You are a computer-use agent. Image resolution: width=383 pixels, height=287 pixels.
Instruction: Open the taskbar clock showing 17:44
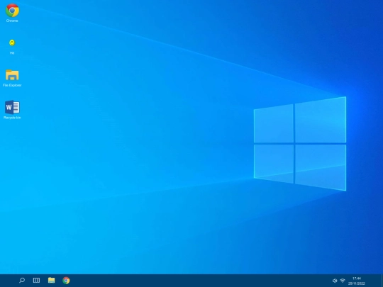357,281
